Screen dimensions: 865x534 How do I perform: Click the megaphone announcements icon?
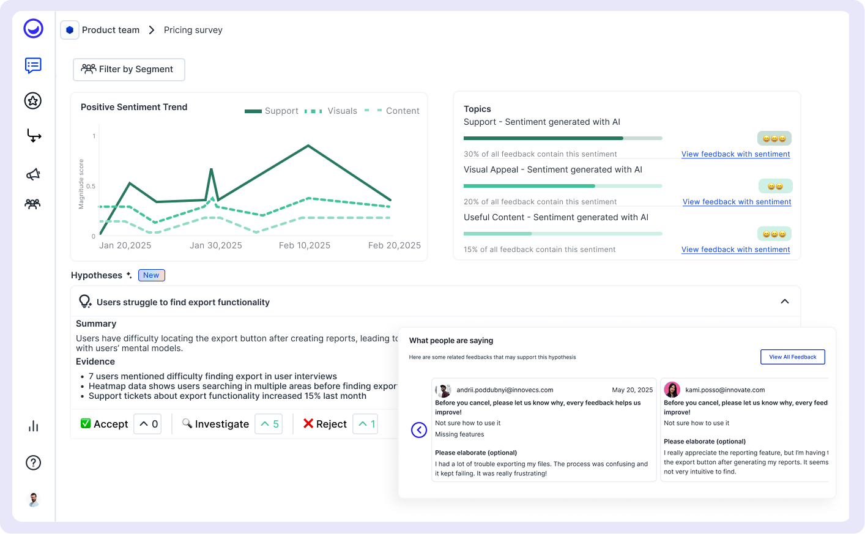[33, 174]
